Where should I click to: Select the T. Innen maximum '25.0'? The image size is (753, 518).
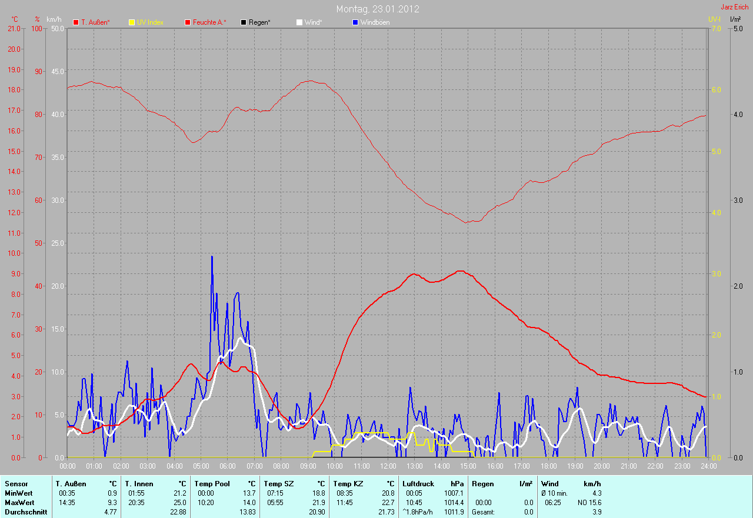point(179,503)
